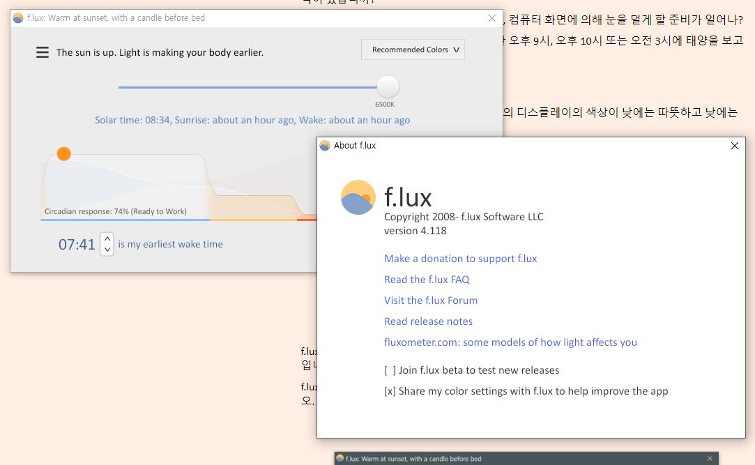Click the blue color temperature slider track

point(247,87)
